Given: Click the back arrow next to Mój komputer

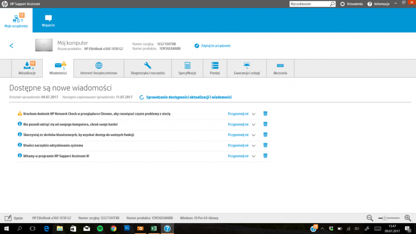Looking at the screenshot, I should [x=11, y=46].
